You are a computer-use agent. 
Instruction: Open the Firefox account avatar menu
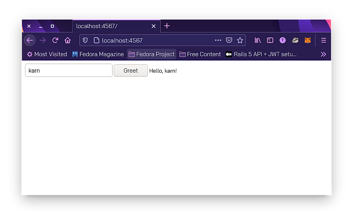tap(283, 40)
